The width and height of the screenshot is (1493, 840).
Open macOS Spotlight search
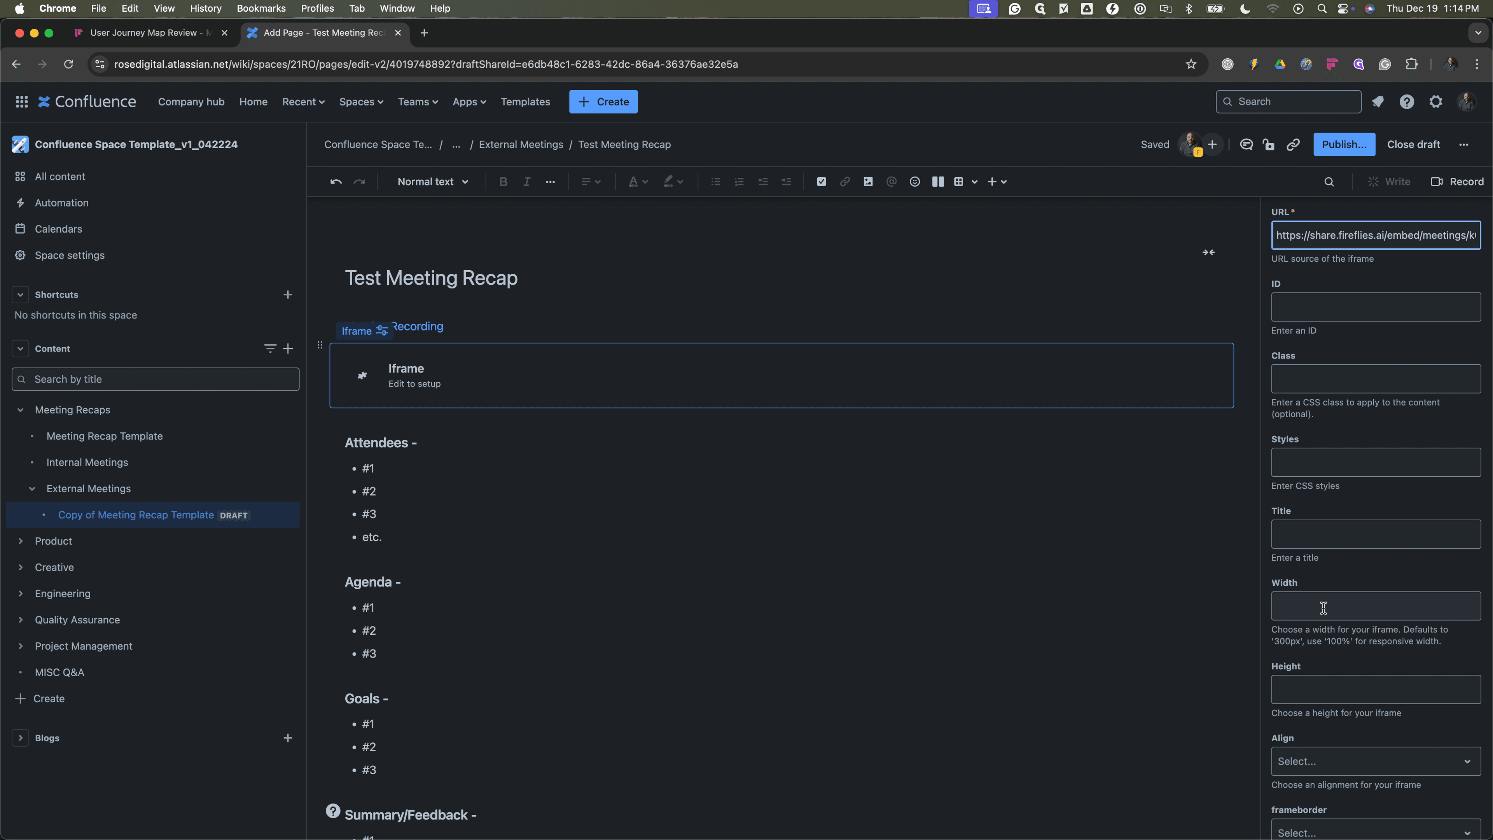pos(1322,8)
